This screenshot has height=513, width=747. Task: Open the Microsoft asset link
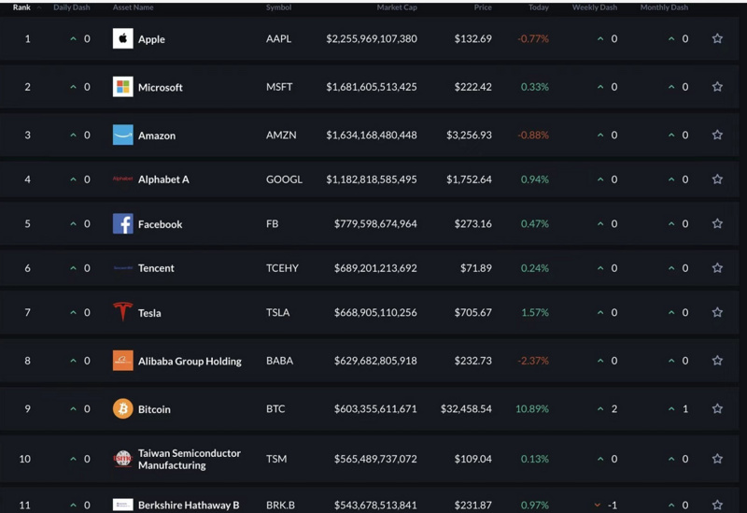click(160, 87)
